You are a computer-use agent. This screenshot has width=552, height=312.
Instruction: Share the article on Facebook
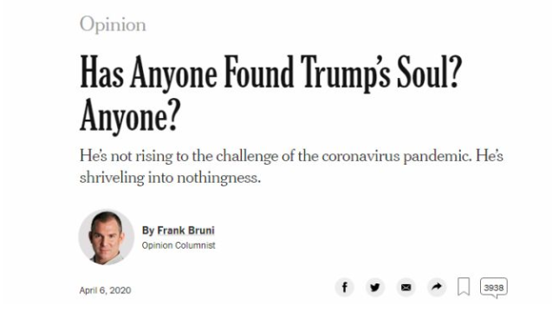[344, 288]
